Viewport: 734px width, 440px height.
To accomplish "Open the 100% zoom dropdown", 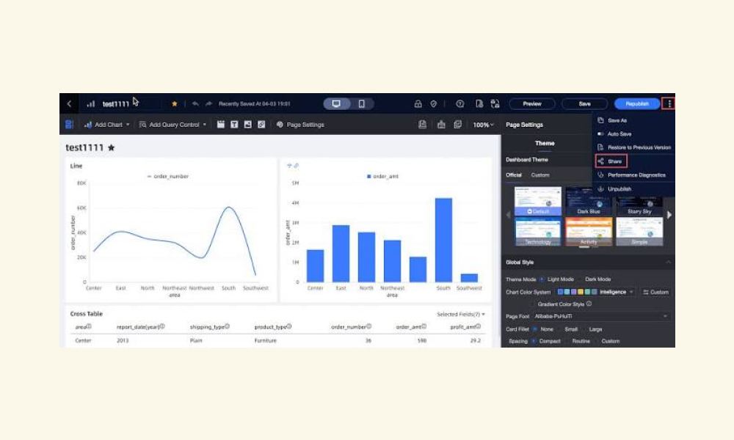I will pos(483,125).
